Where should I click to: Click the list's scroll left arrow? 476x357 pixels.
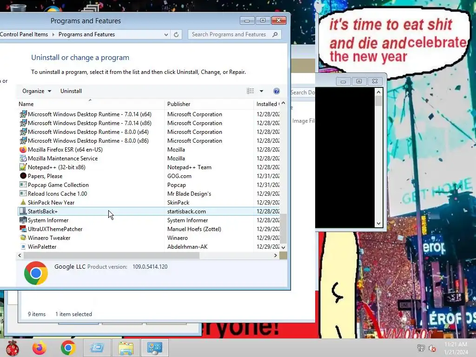tap(20, 255)
